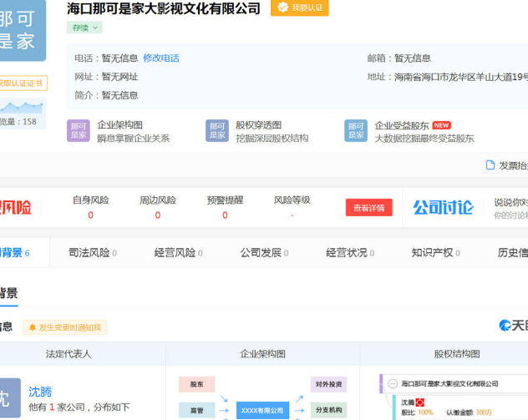528x420 pixels.
Task: Click the page-views trend chart thumbnail
Action: coord(22,107)
